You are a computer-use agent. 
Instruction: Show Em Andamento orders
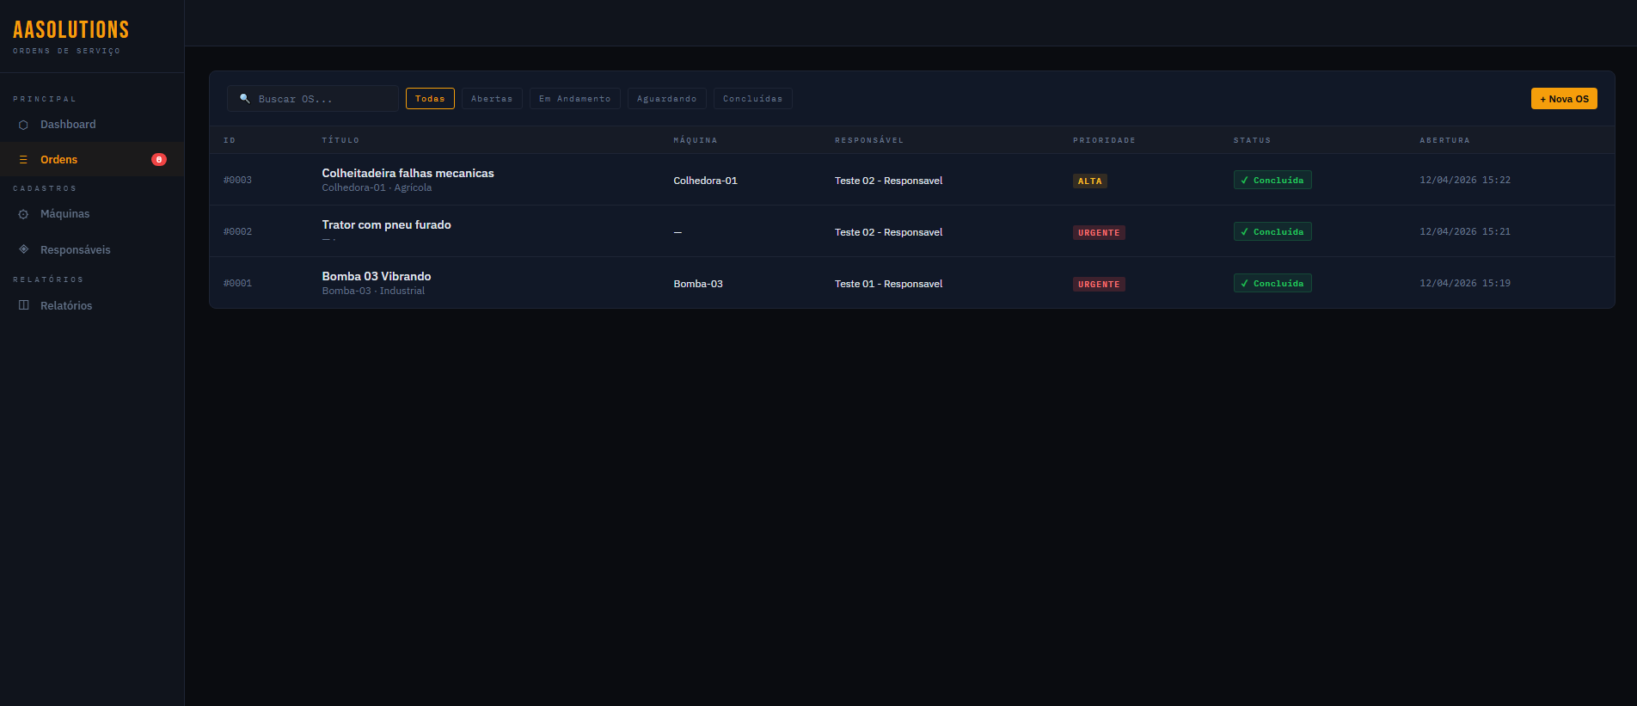574,99
